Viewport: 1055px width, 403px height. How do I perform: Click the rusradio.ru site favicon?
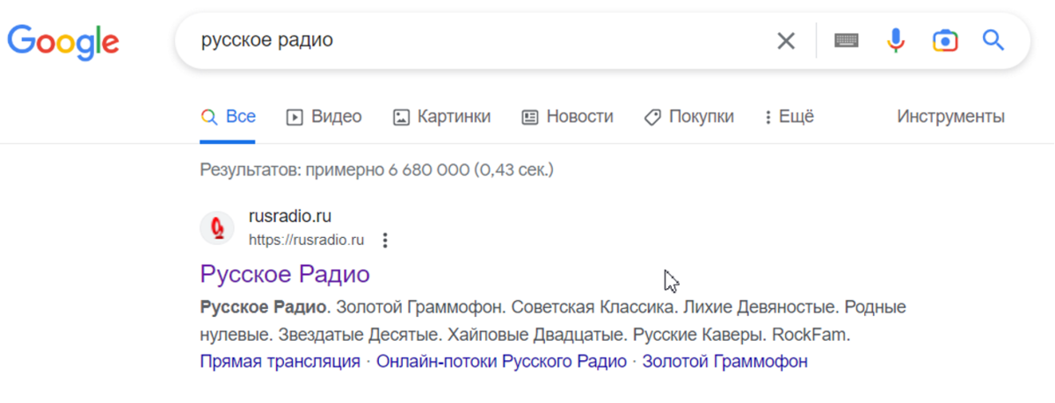click(x=217, y=228)
